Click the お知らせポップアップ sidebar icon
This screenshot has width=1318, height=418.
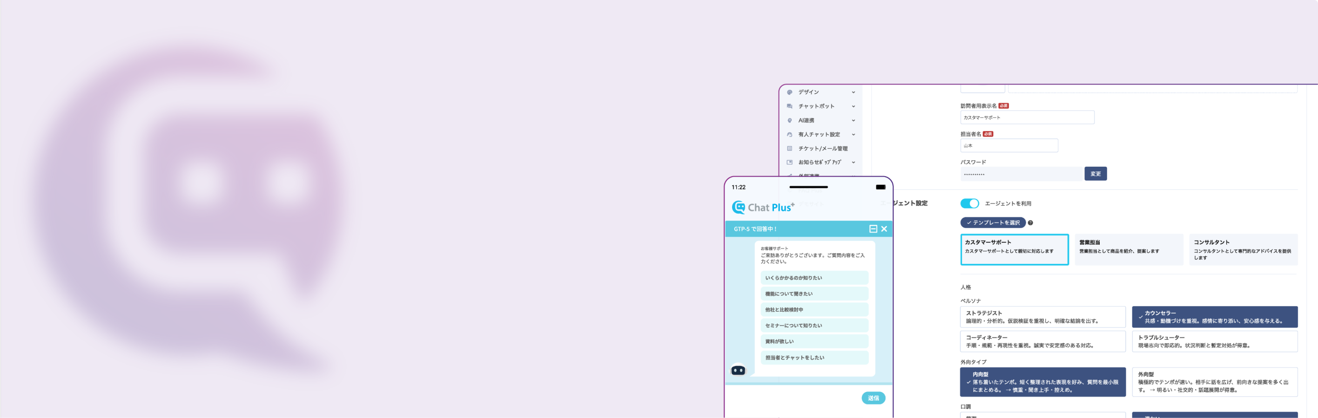point(789,162)
